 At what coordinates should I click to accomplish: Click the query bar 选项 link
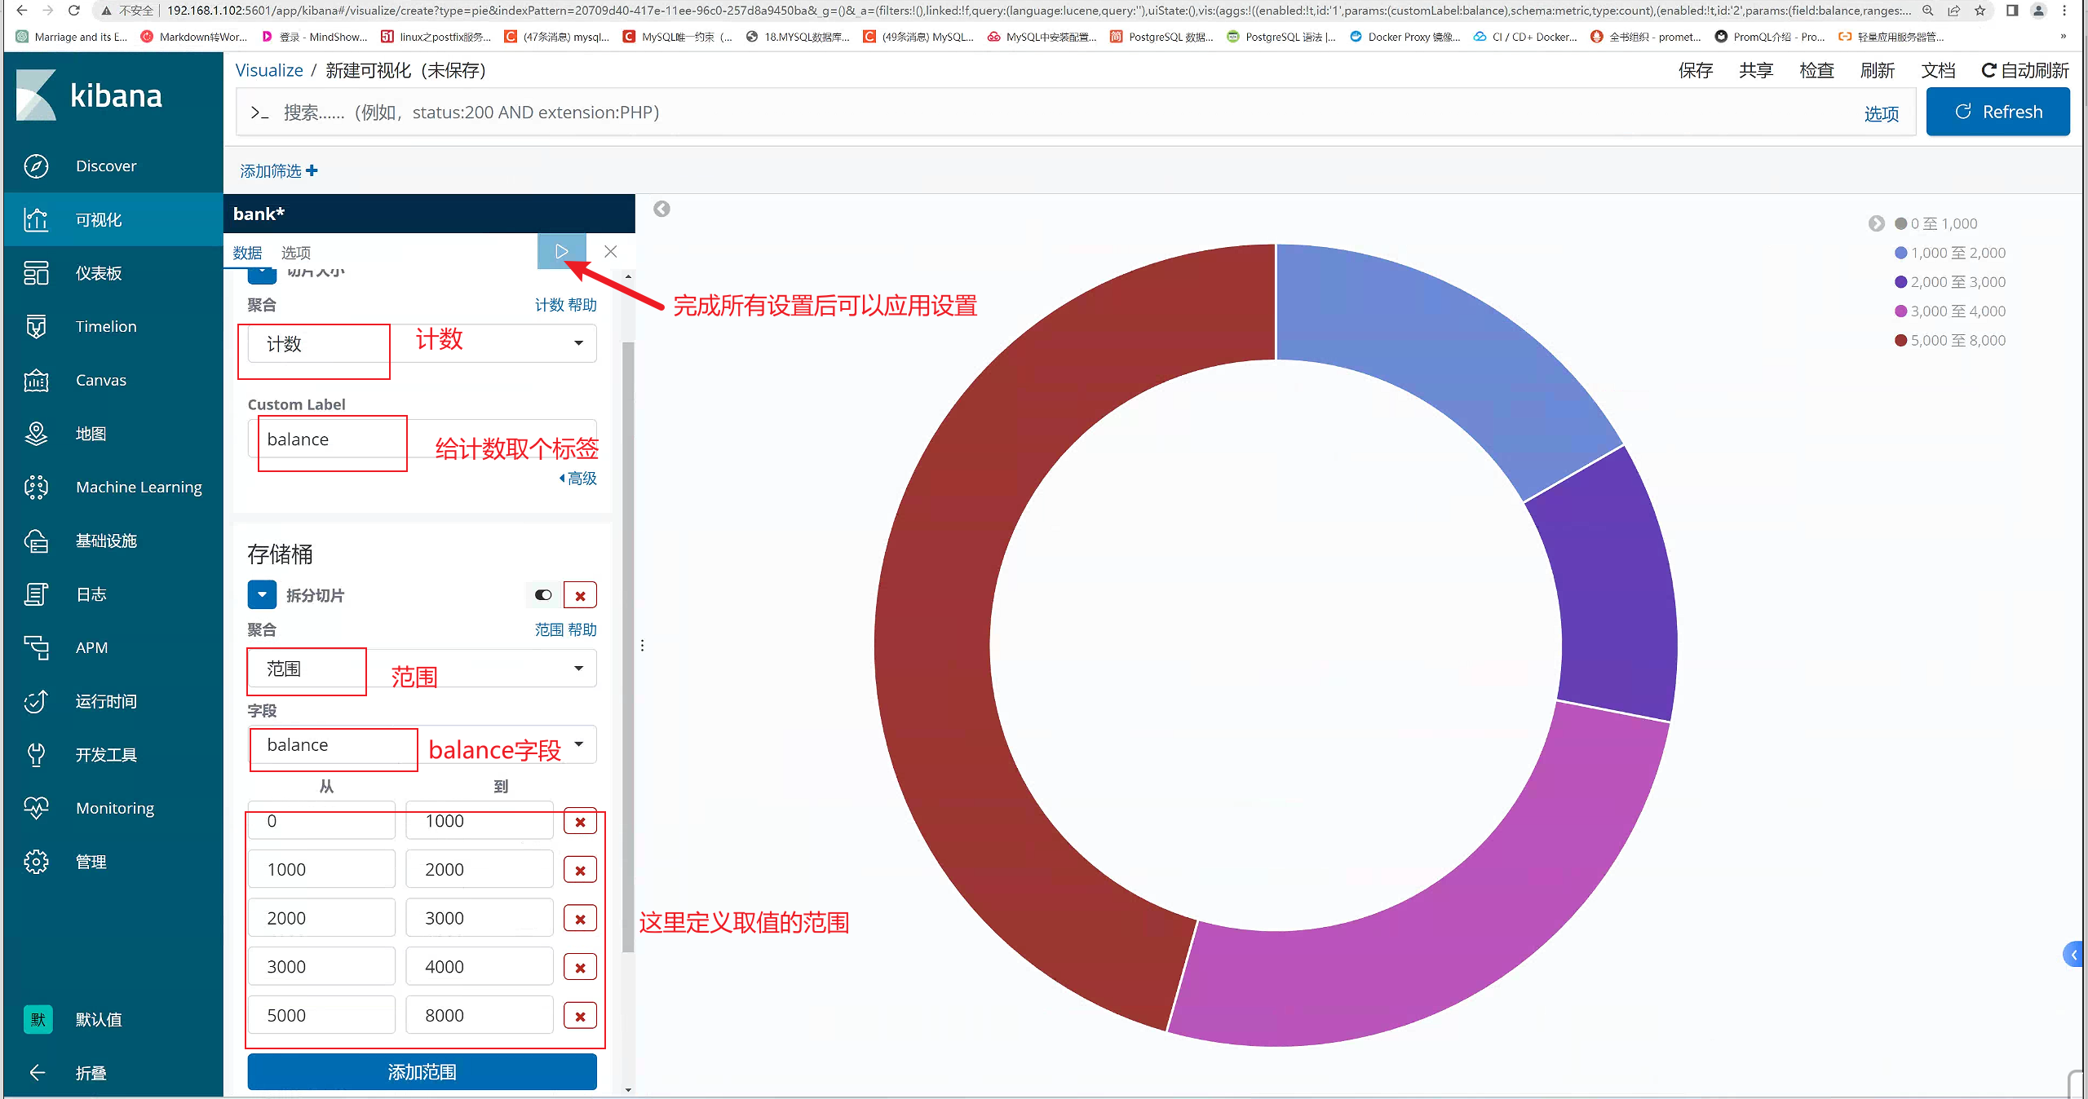(x=1881, y=114)
